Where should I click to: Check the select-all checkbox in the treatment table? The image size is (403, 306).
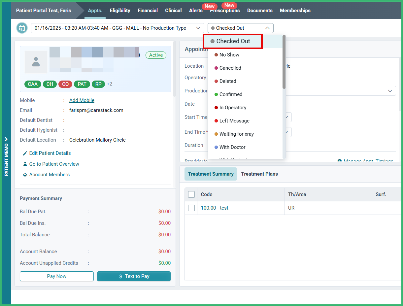(x=191, y=194)
